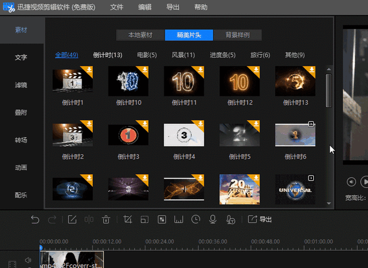Switch to the 本地素材 tab
The height and width of the screenshot is (268, 368).
click(140, 35)
